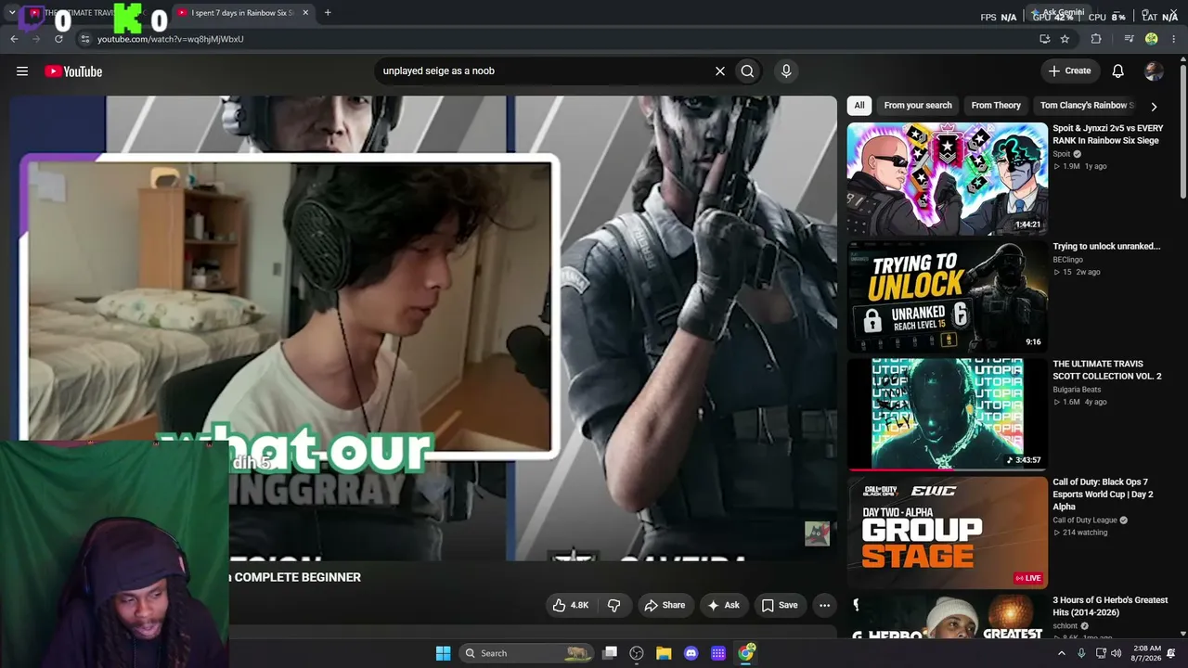Select the From Theory chip
1188x668 pixels.
pyautogui.click(x=996, y=106)
